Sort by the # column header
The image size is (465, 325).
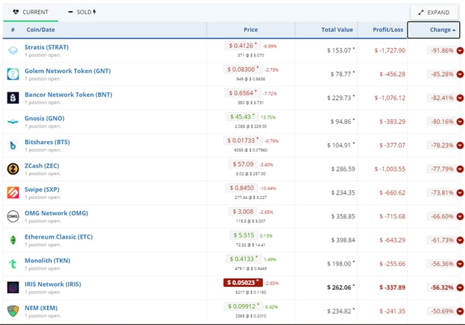[13, 30]
